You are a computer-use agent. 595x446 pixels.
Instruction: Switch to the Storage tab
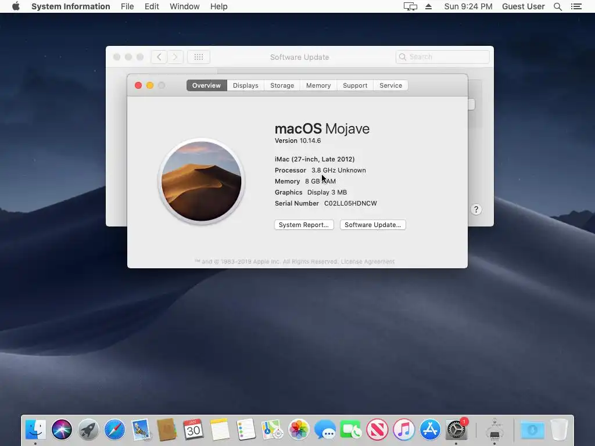tap(282, 85)
